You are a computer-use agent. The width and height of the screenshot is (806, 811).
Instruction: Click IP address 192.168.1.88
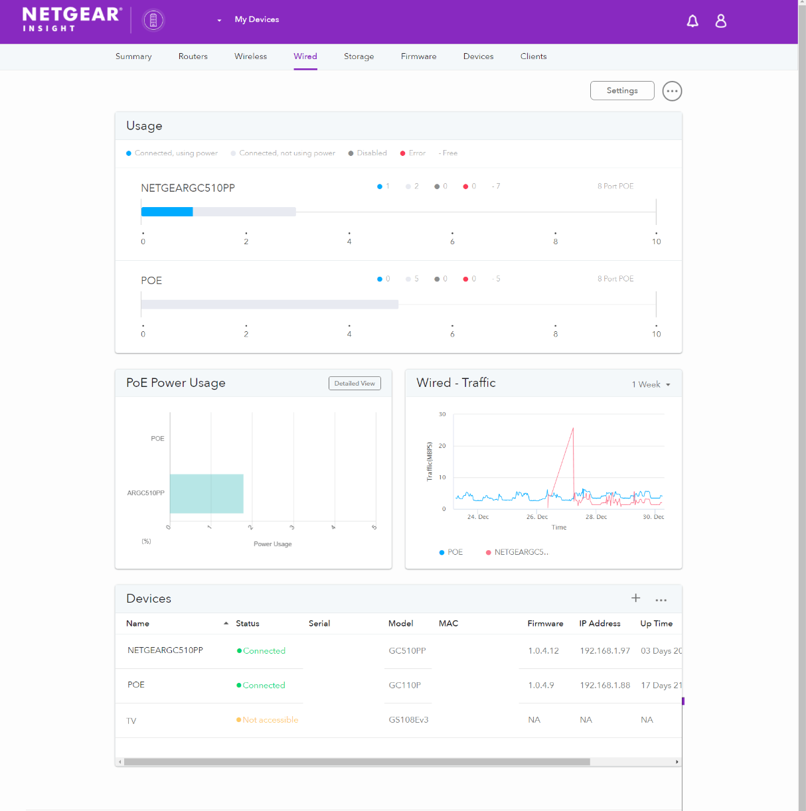605,686
